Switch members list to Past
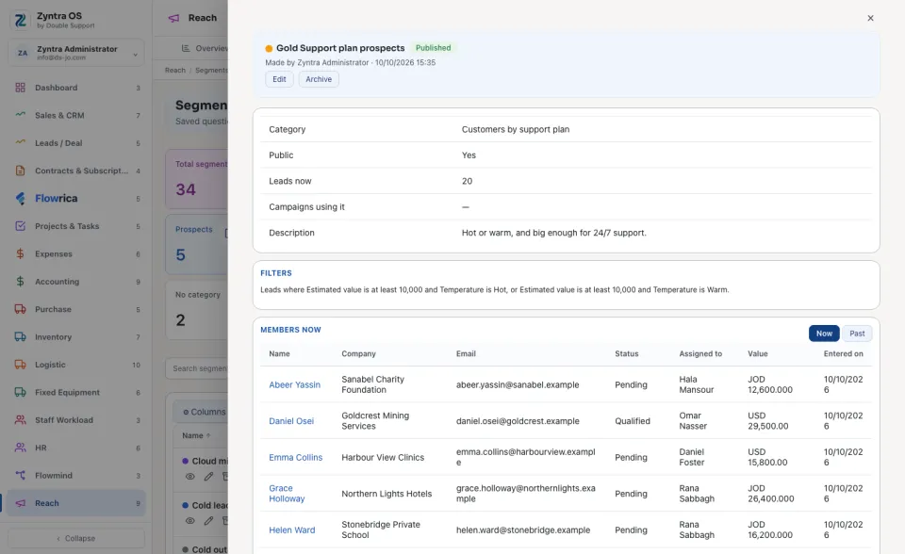The width and height of the screenshot is (905, 554). pos(857,334)
